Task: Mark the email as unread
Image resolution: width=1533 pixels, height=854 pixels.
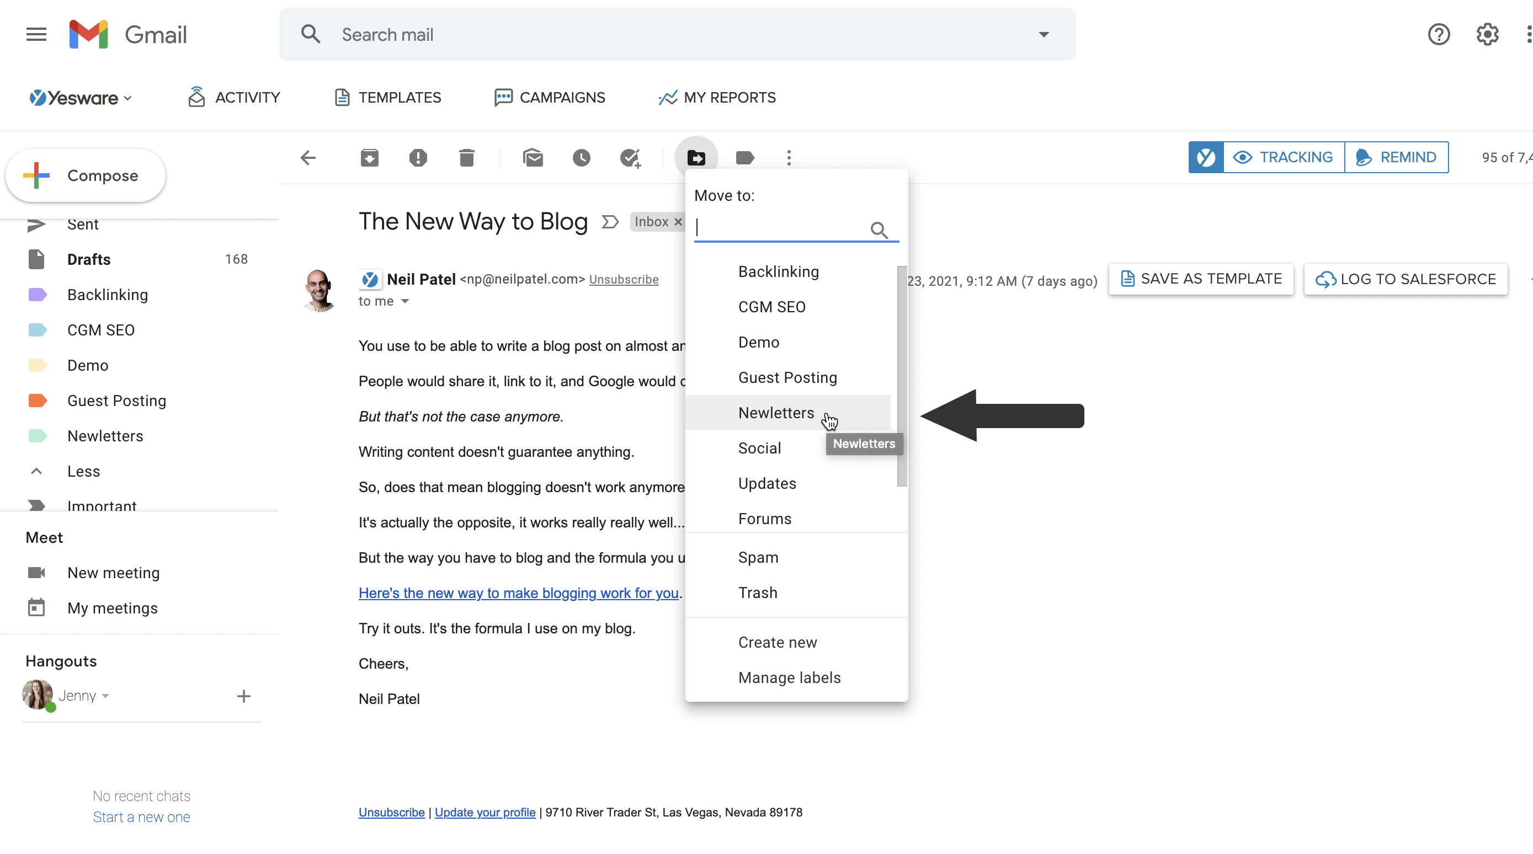Action: click(533, 157)
